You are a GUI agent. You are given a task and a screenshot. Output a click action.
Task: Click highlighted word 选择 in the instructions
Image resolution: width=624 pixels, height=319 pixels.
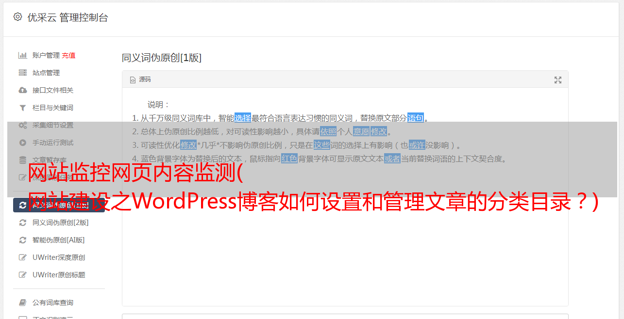point(243,118)
